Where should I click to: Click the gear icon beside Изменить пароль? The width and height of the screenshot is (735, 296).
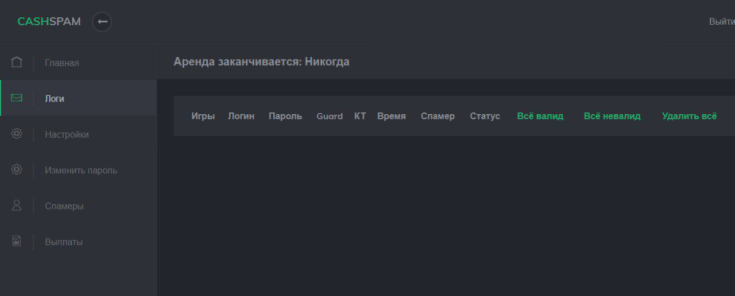[17, 170]
